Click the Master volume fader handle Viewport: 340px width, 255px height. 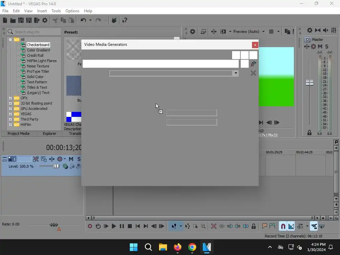pos(309,82)
